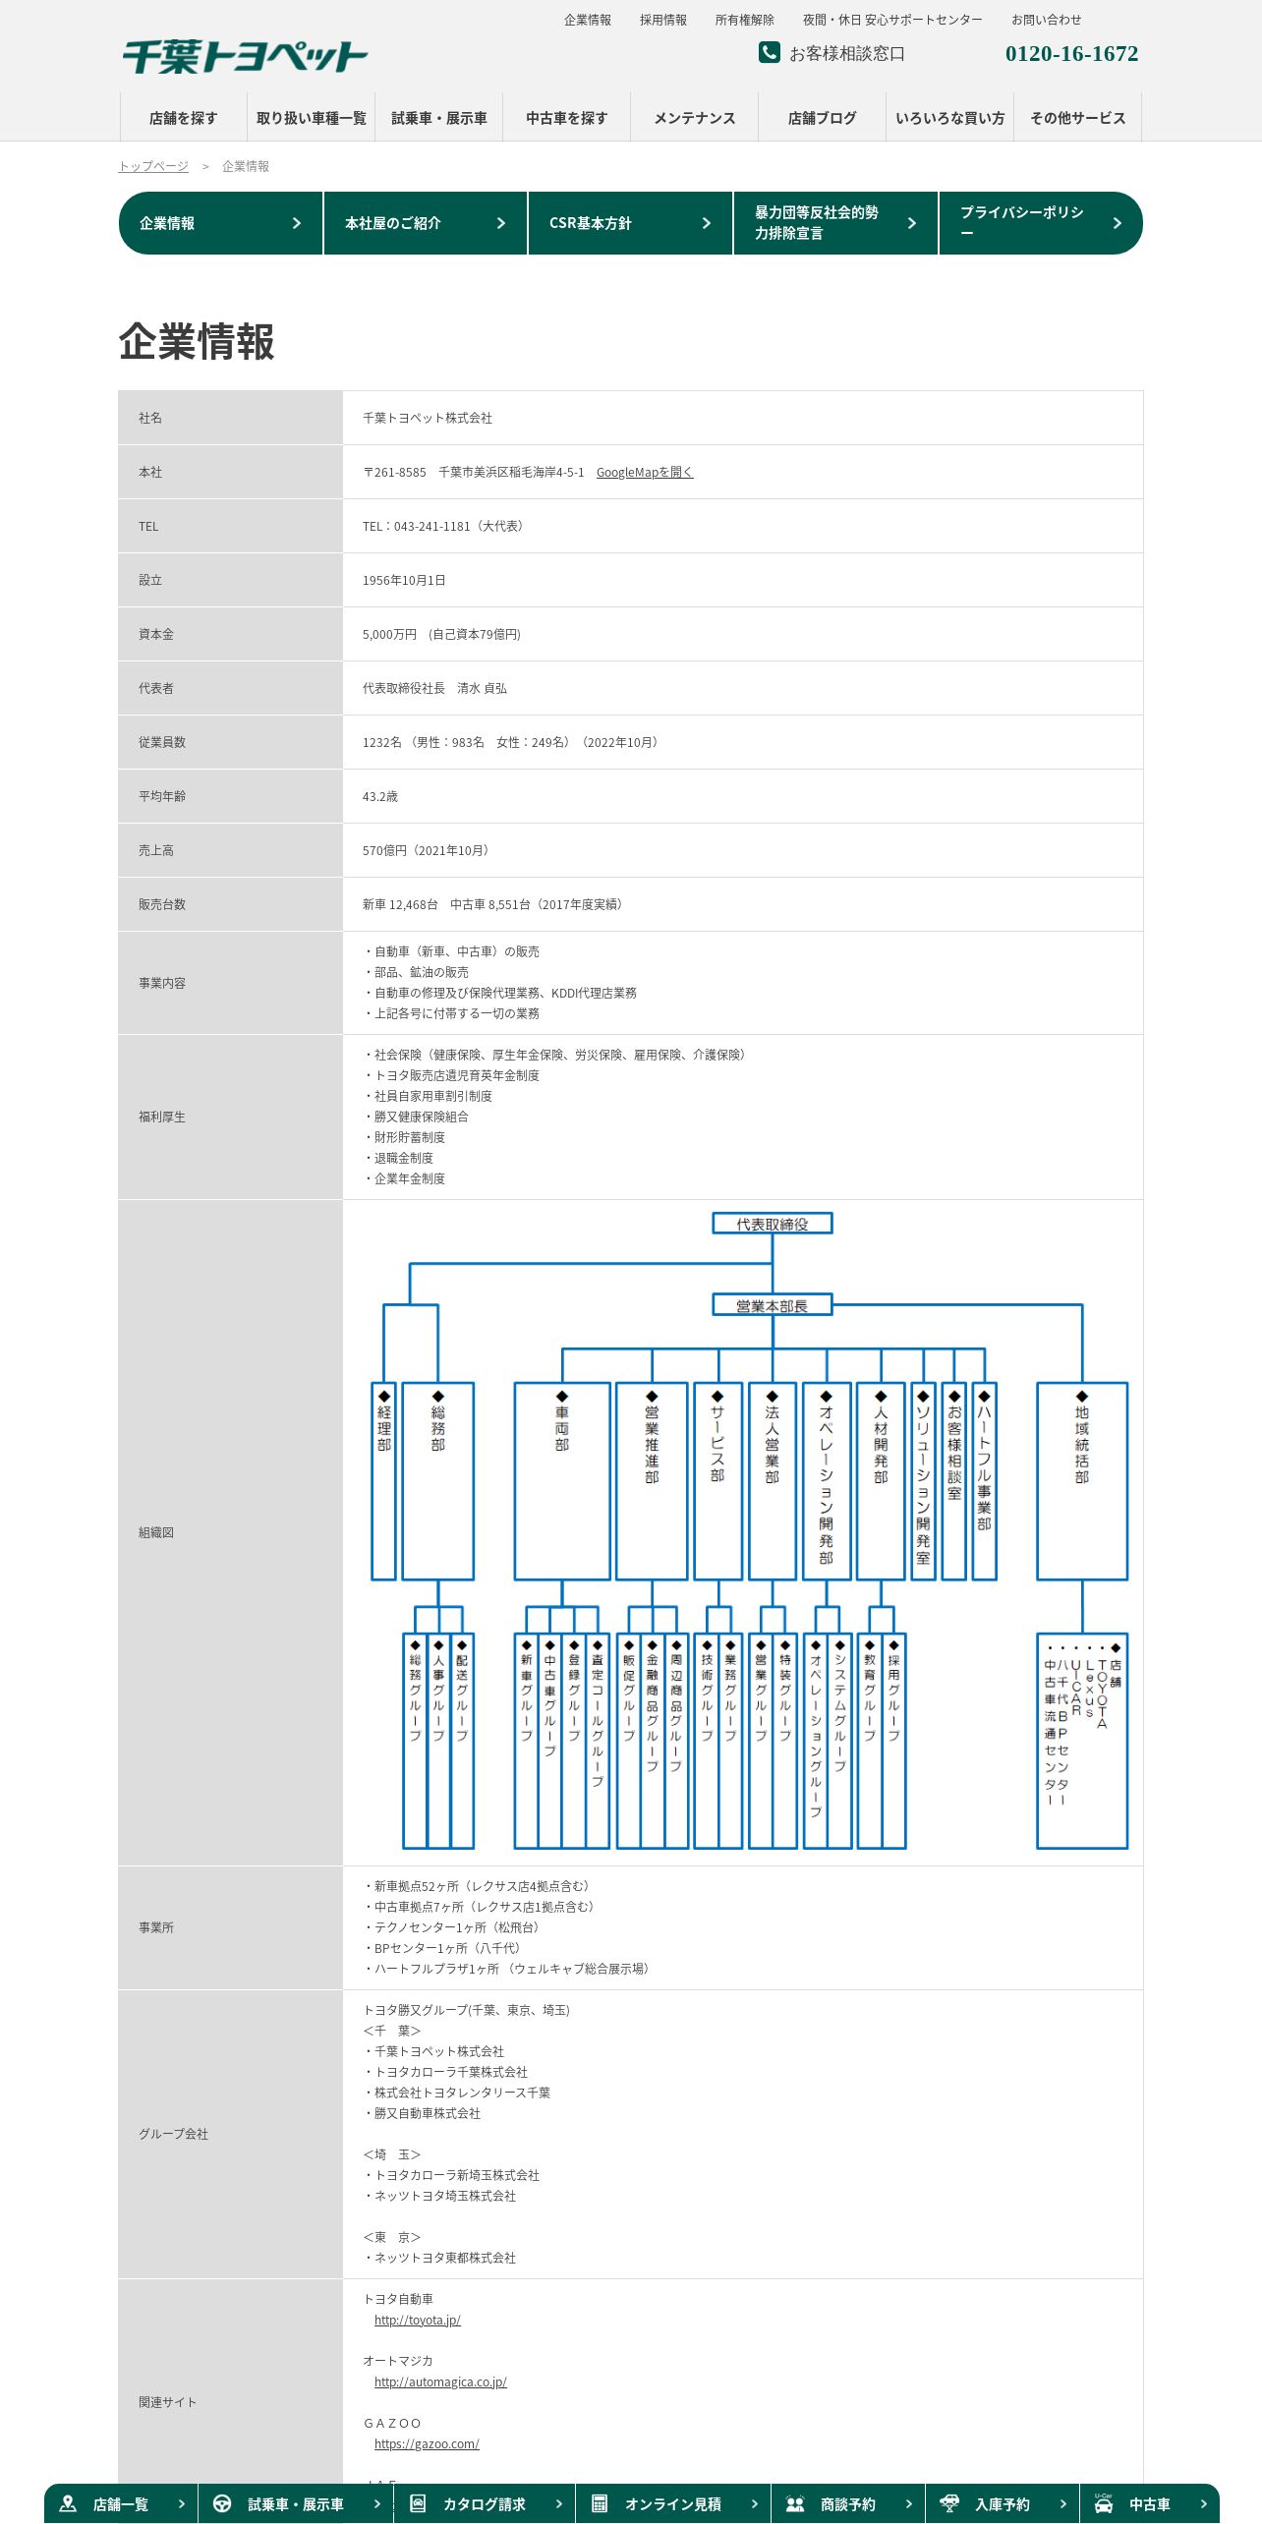Image resolution: width=1262 pixels, height=2524 pixels.
Task: Open the 暴力団等反社会的勢力排除宣言 tab
Action: pos(835,223)
